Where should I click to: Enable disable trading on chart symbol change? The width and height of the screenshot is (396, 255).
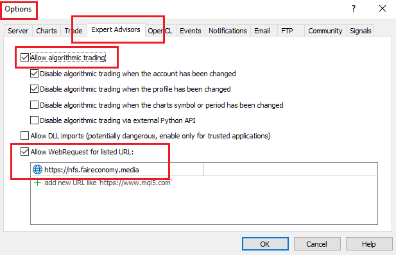(34, 104)
